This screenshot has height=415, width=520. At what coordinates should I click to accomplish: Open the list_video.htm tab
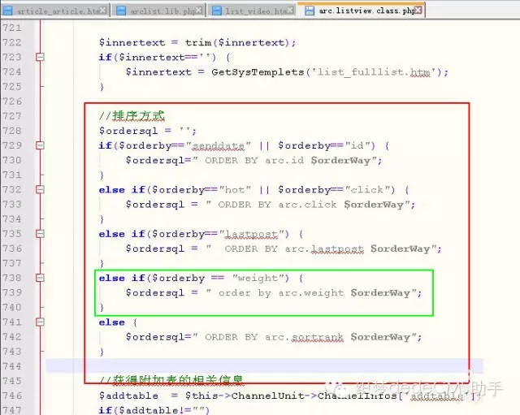coord(258,11)
